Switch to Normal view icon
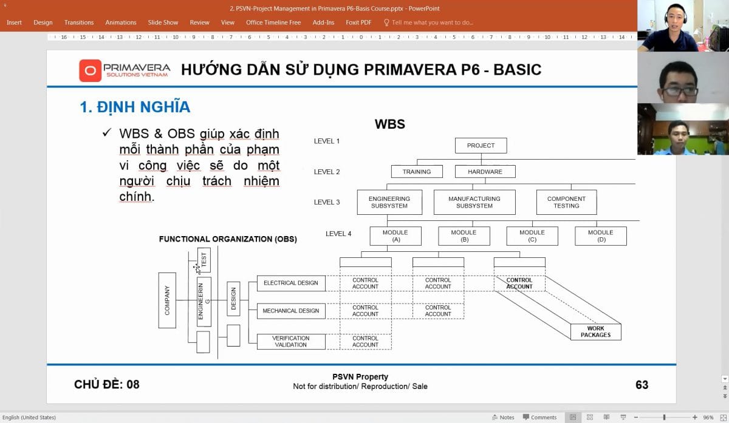The height and width of the screenshot is (423, 729). 572,418
